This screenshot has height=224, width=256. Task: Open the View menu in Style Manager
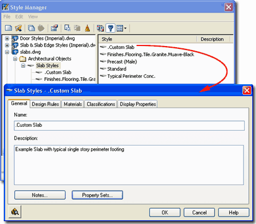[33, 16]
